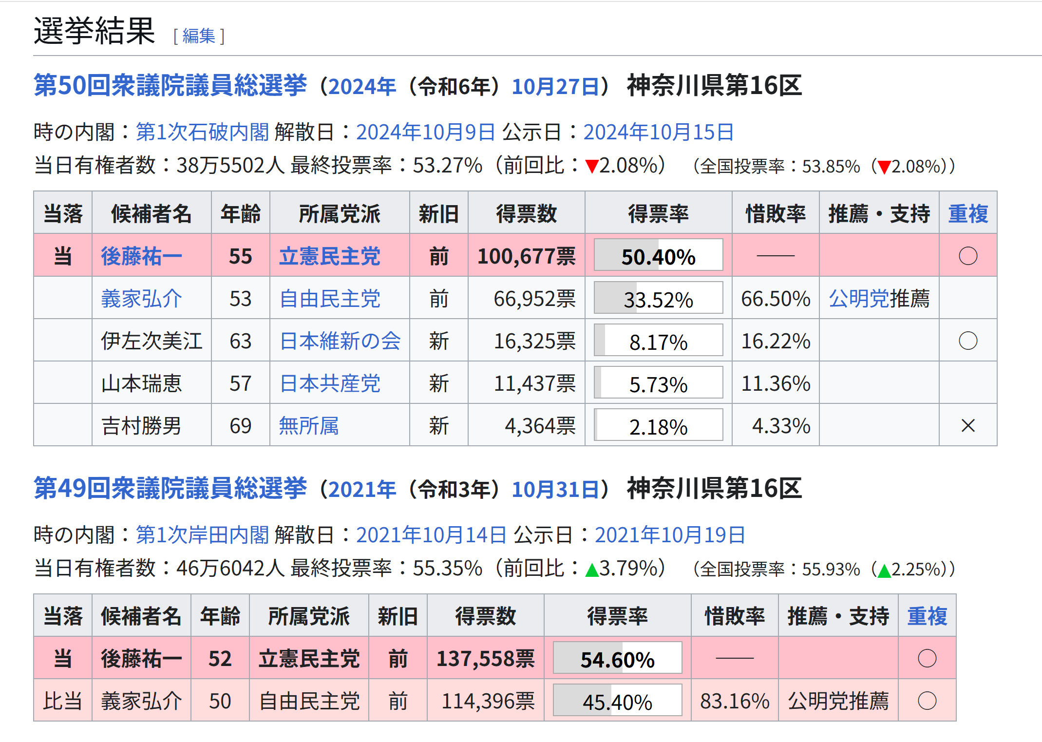Click the 10月27日 date link
This screenshot has height=742, width=1042.
[x=555, y=87]
